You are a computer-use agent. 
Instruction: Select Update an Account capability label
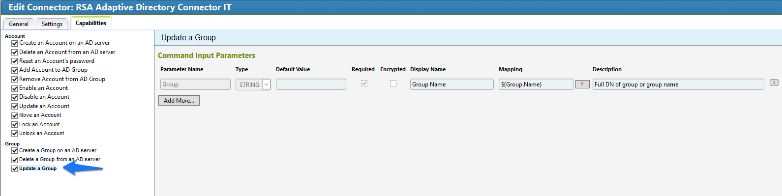[x=44, y=106]
